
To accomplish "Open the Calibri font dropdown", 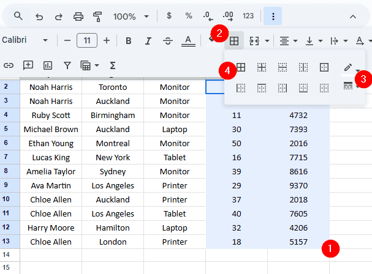I will (25, 40).
